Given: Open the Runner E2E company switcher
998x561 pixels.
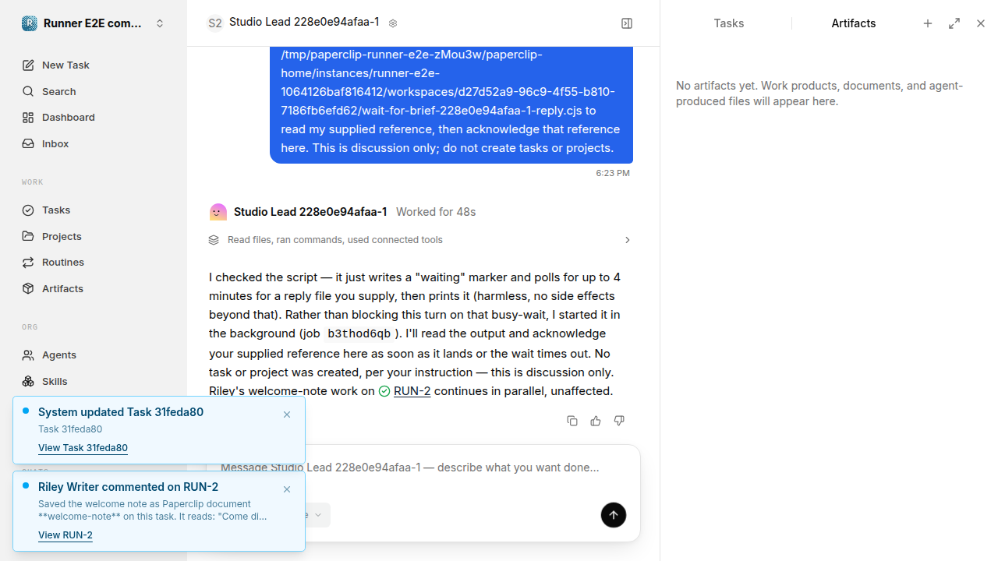Looking at the screenshot, I should [94, 23].
